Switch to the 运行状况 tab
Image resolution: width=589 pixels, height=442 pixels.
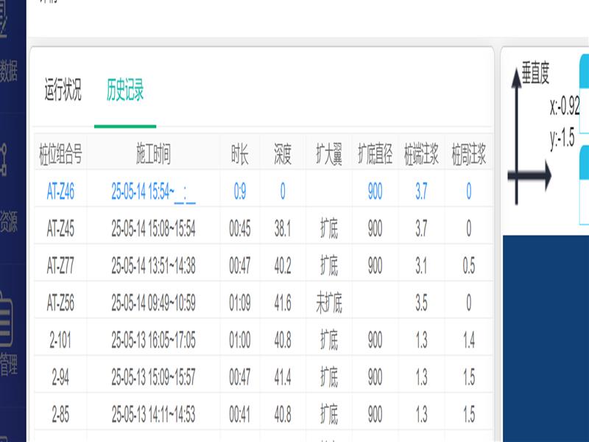point(63,91)
